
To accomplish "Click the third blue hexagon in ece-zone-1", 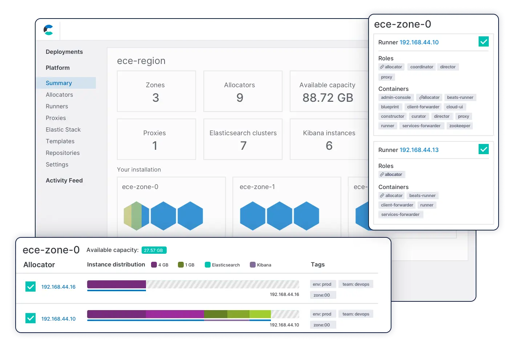I will pyautogui.click(x=306, y=216).
